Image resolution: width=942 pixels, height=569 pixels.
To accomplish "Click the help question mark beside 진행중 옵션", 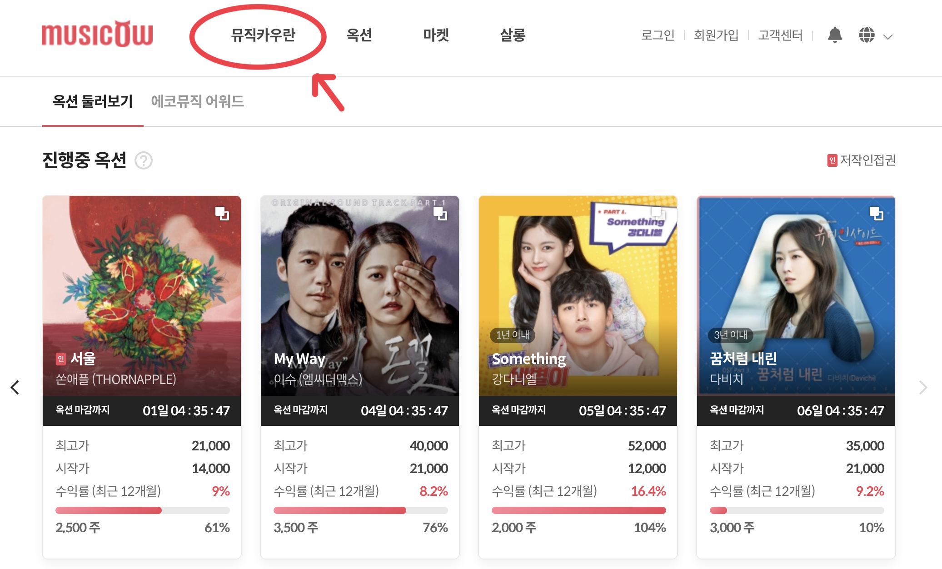I will (144, 160).
